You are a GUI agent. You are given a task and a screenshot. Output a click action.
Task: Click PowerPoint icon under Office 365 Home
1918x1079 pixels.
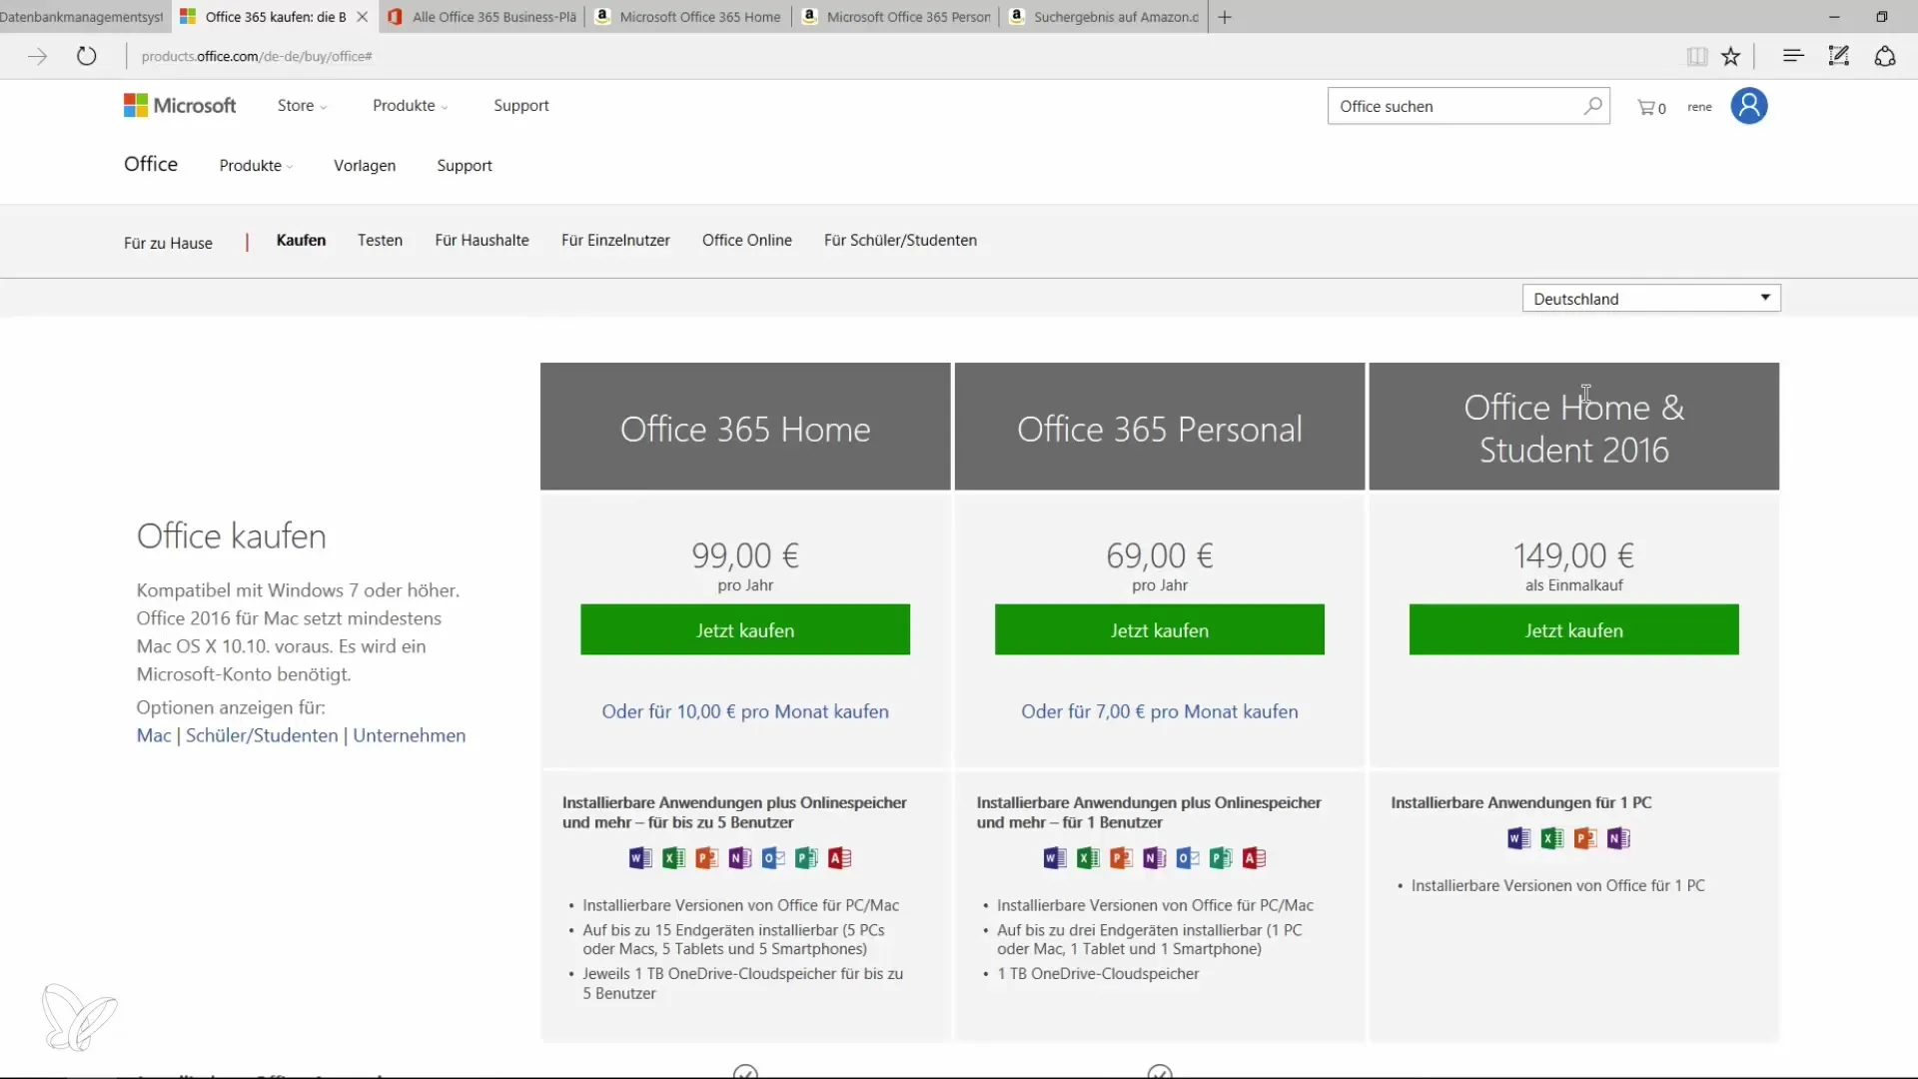[x=707, y=858]
